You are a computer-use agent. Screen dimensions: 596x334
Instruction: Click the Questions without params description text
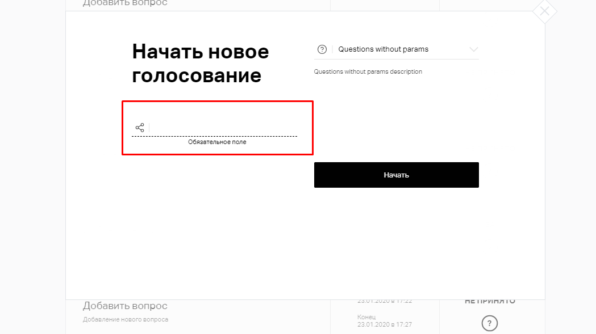pos(368,72)
